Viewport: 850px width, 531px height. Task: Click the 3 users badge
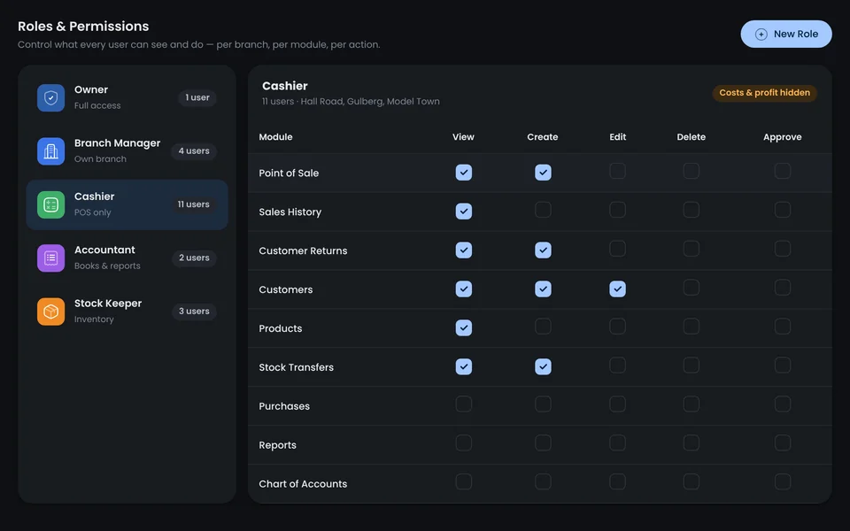[194, 312]
